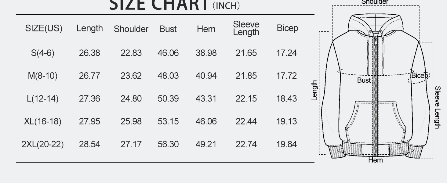Screen dimensions: 447x183
Task: Click the 26.38 length value for size S
Action: pyautogui.click(x=89, y=53)
